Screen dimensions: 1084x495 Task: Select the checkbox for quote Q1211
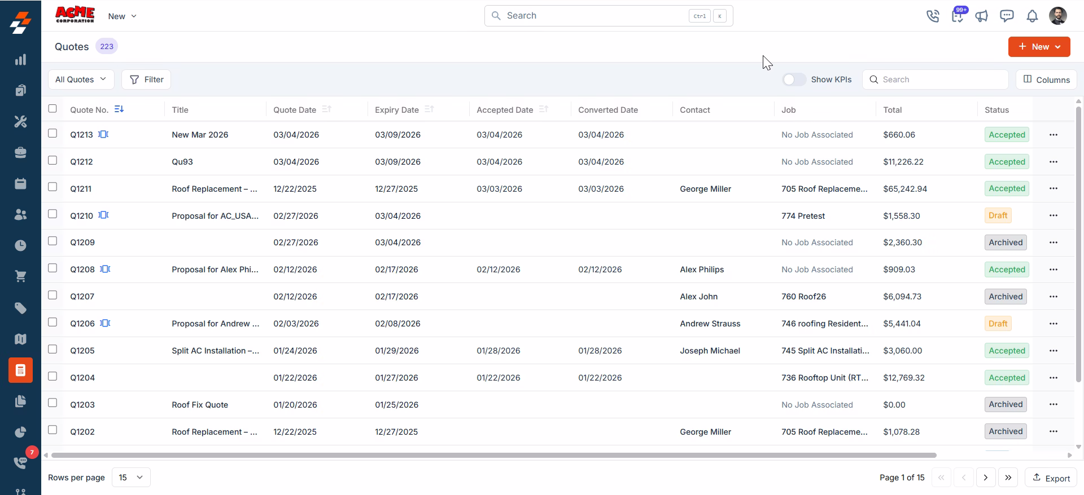pyautogui.click(x=53, y=187)
